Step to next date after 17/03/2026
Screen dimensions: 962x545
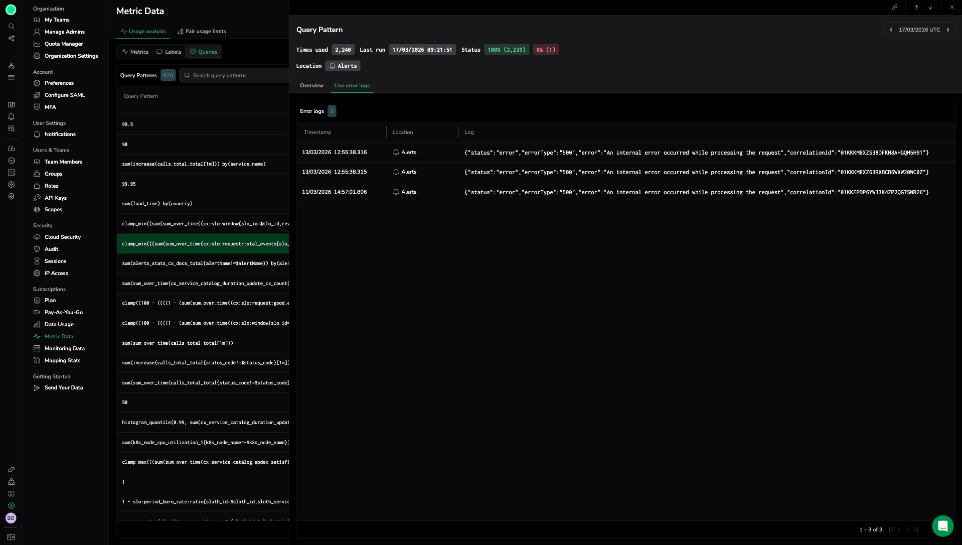tap(948, 30)
